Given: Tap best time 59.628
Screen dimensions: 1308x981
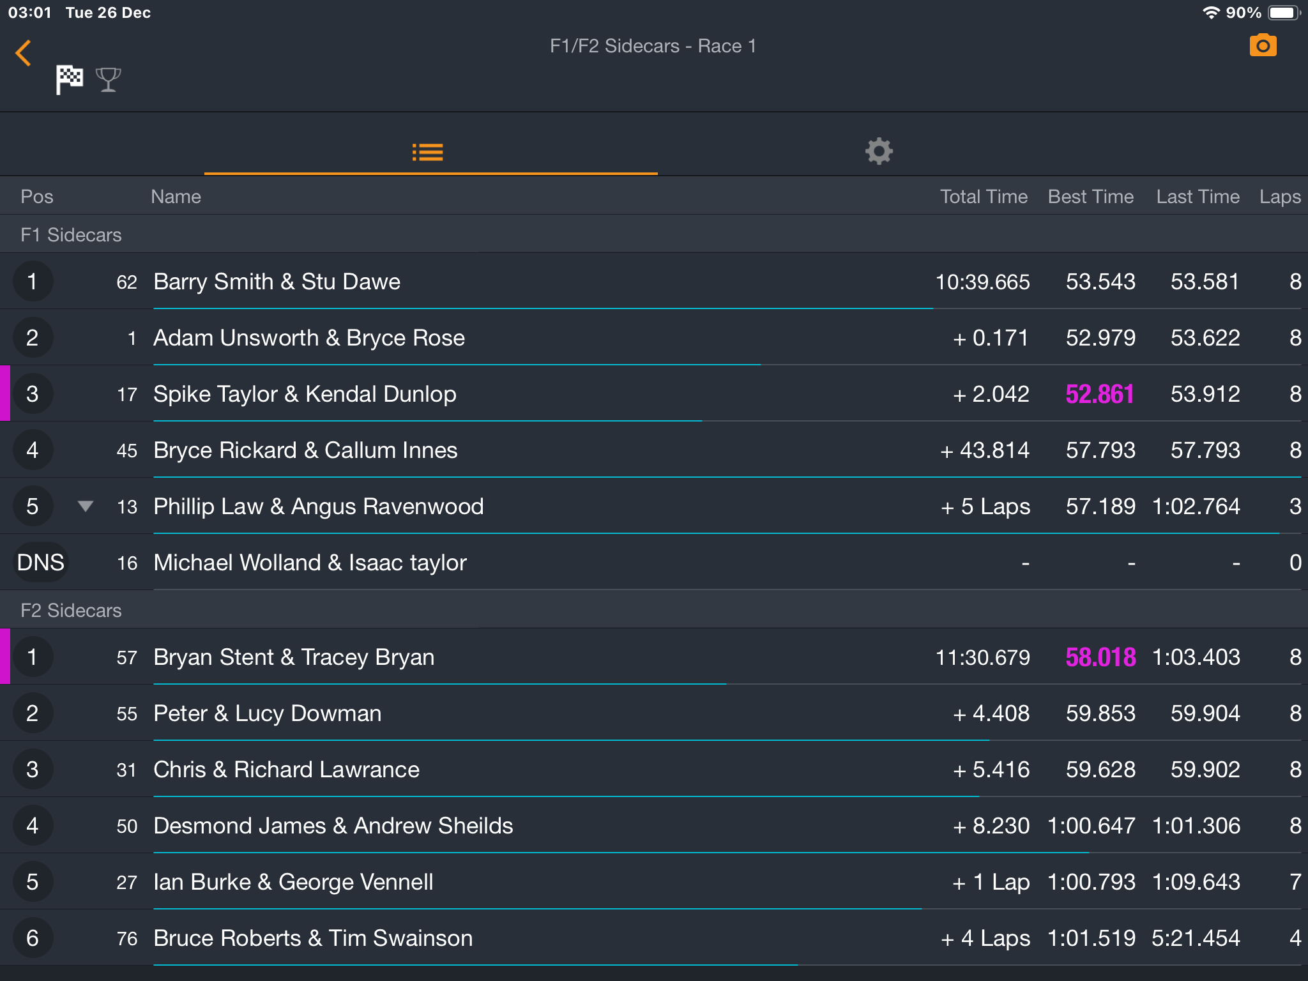Looking at the screenshot, I should (1100, 770).
